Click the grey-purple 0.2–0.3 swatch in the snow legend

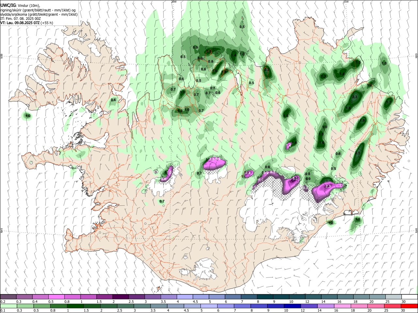coord(8,297)
